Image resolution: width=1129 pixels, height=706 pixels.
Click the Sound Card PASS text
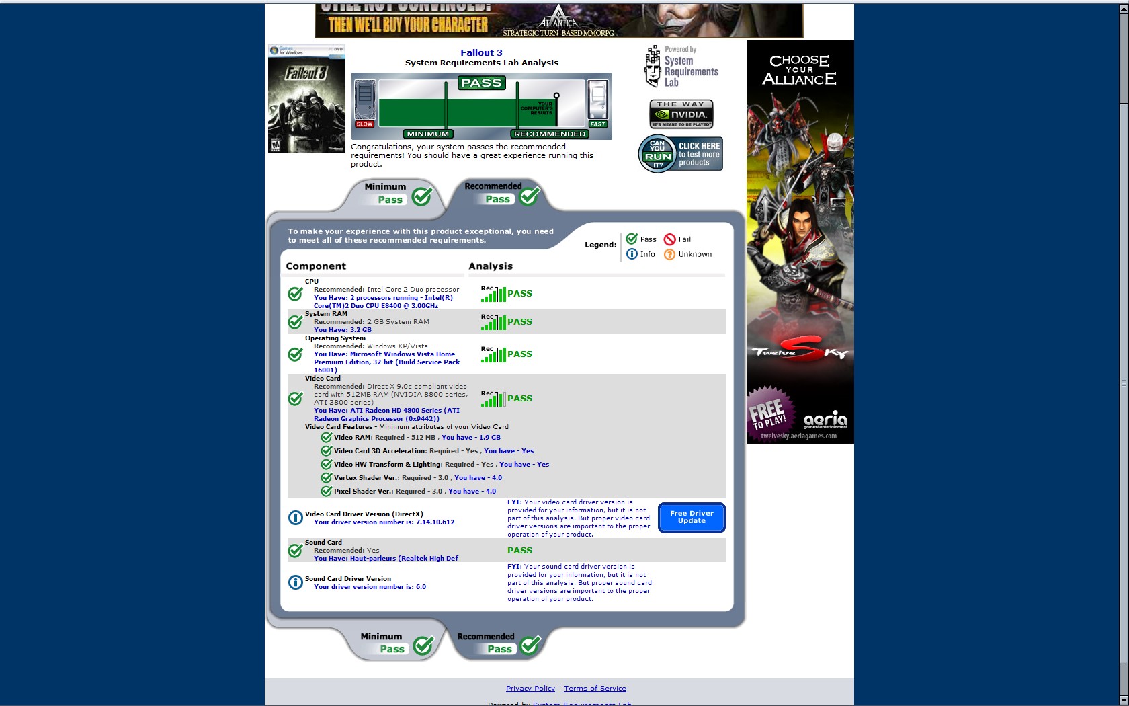(x=519, y=550)
